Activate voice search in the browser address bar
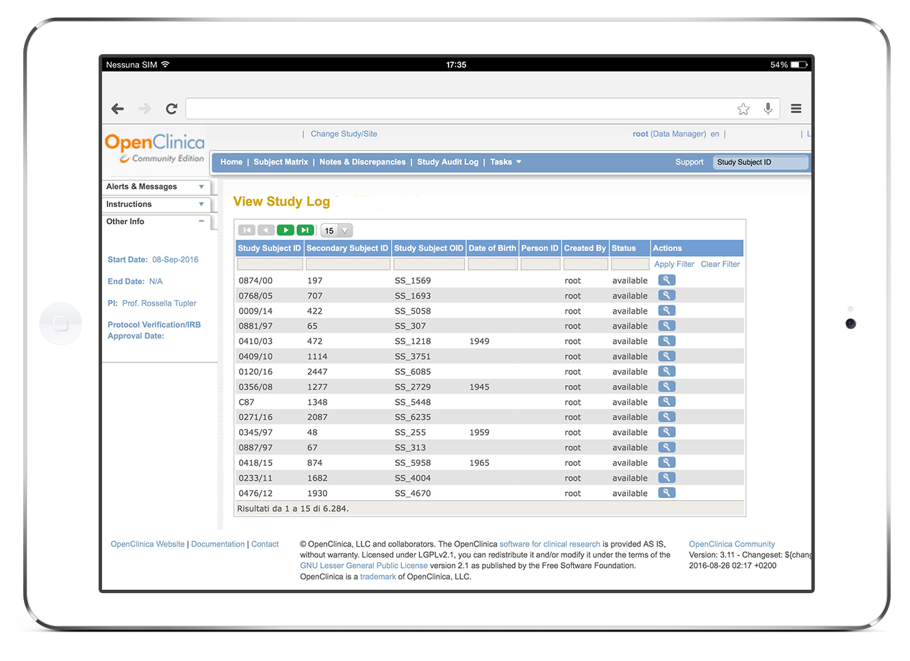 pos(768,108)
